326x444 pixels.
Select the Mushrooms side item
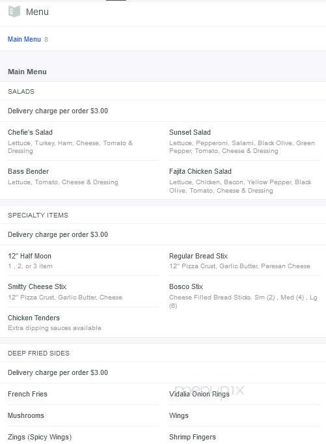tap(26, 415)
